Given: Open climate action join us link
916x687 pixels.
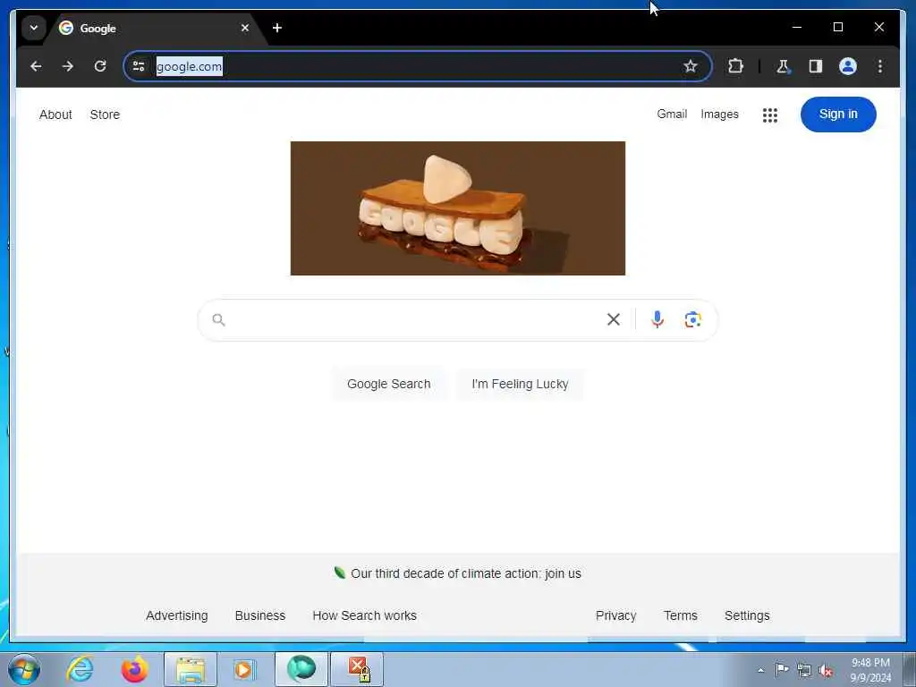Looking at the screenshot, I should point(465,573).
